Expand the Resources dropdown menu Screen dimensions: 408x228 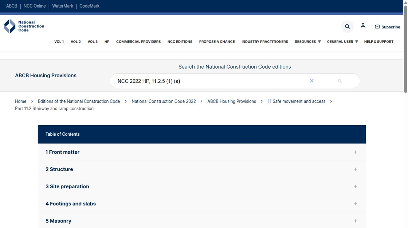tap(308, 42)
